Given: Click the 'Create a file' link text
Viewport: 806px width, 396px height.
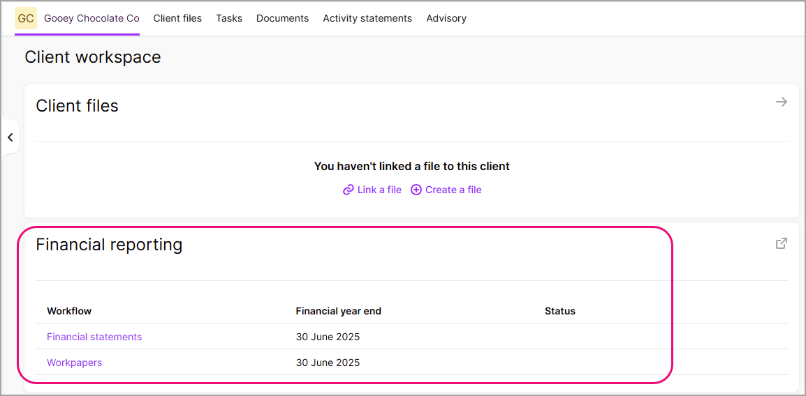Looking at the screenshot, I should click(x=453, y=190).
